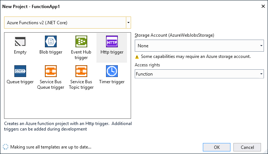Click the 'Event Hub trigger' label
This screenshot has height=154, width=268.
tap(81, 55)
